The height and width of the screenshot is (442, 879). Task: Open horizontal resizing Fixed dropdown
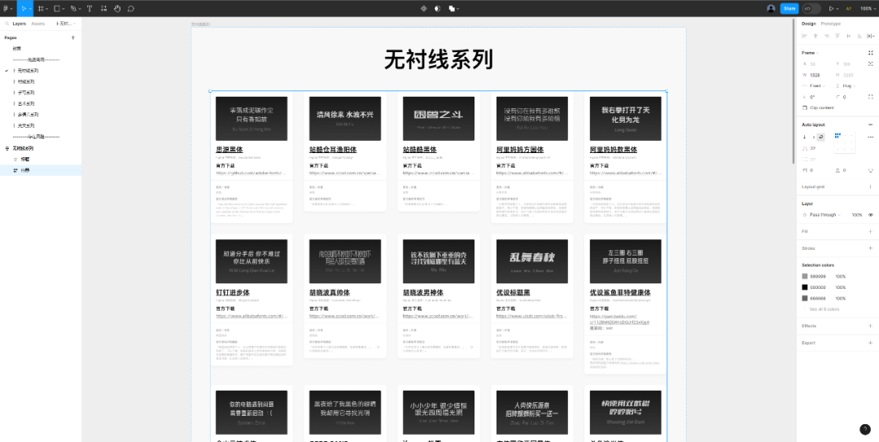(817, 85)
